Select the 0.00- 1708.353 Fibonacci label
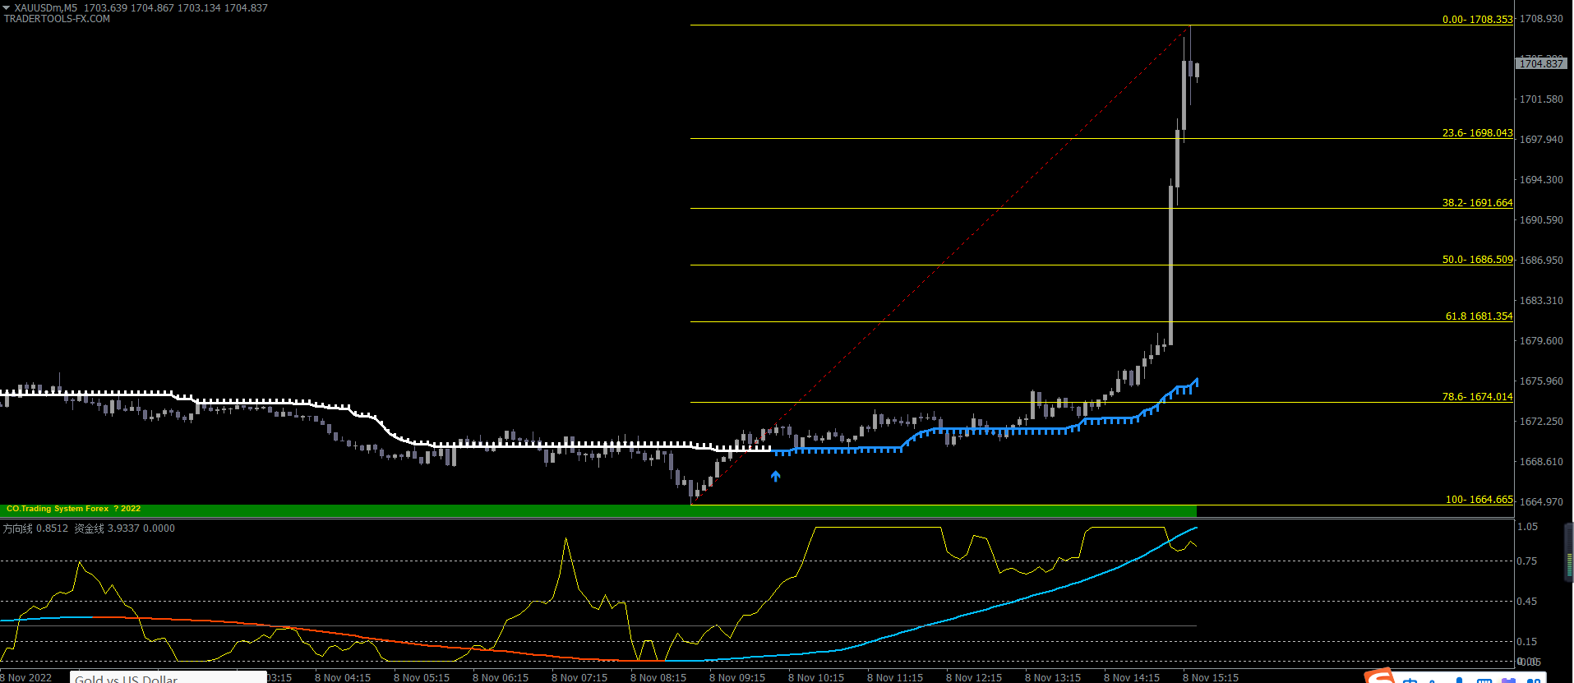The image size is (1574, 683). pos(1477,19)
